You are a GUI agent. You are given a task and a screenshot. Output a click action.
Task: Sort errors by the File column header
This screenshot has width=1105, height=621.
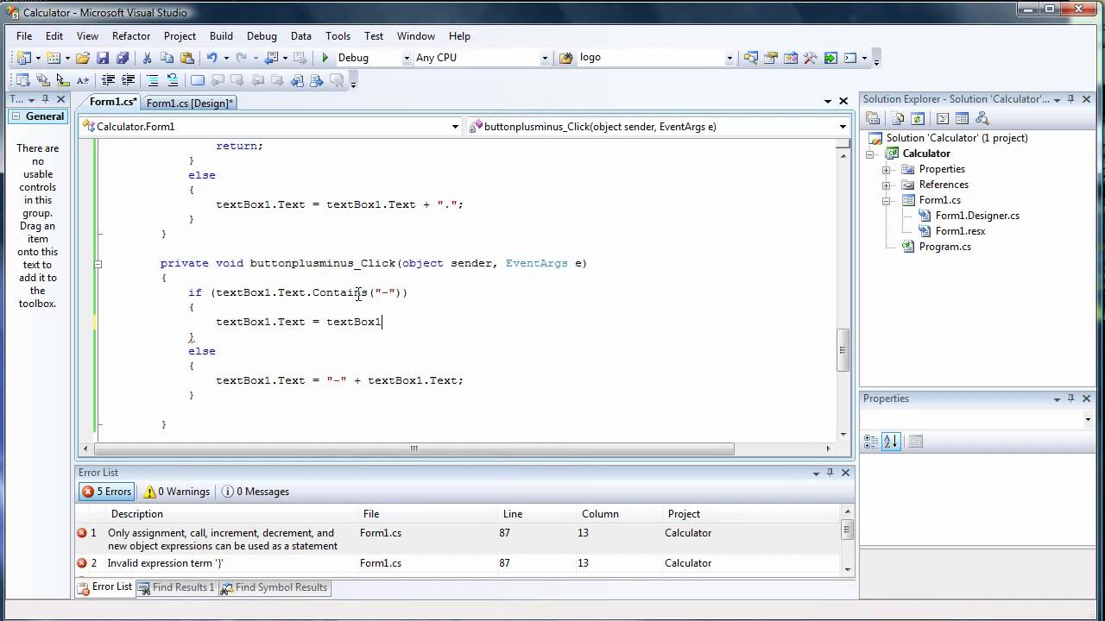(427, 514)
